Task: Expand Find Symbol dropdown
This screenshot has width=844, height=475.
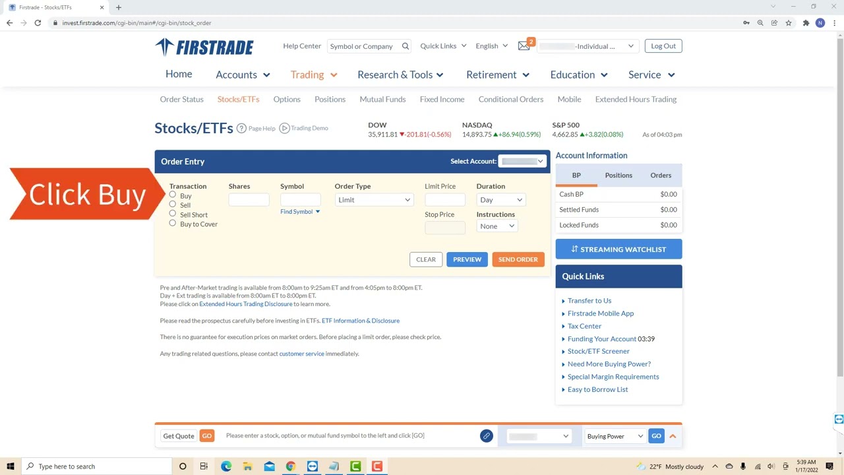Action: click(300, 212)
